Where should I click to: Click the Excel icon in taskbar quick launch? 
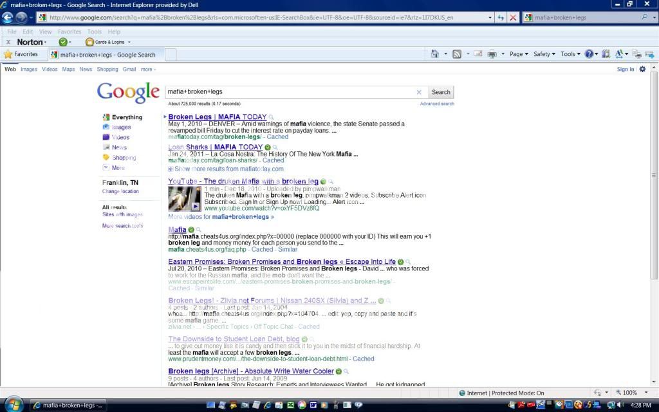290,405
